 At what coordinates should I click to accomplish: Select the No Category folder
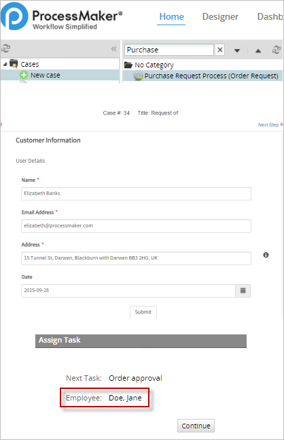(x=149, y=65)
